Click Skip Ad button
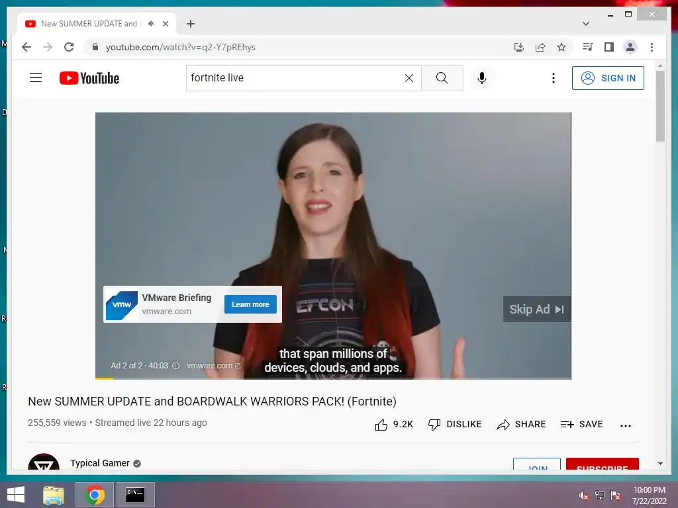Screen dimensions: 678x508 536,309
